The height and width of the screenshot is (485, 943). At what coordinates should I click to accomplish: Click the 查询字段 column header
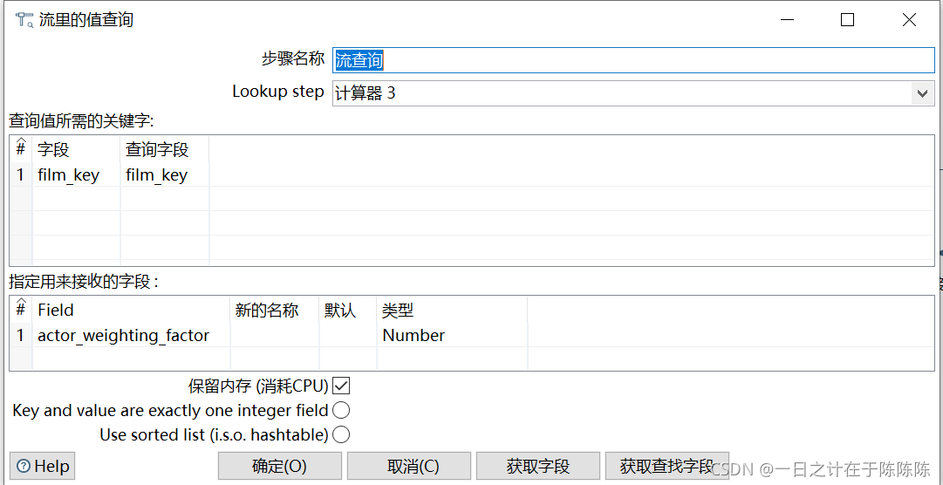pos(165,150)
